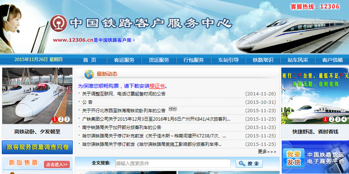The image size is (349, 174).
Task: Open the 公告 notice dated 2015-10-31
Action: click(87, 102)
